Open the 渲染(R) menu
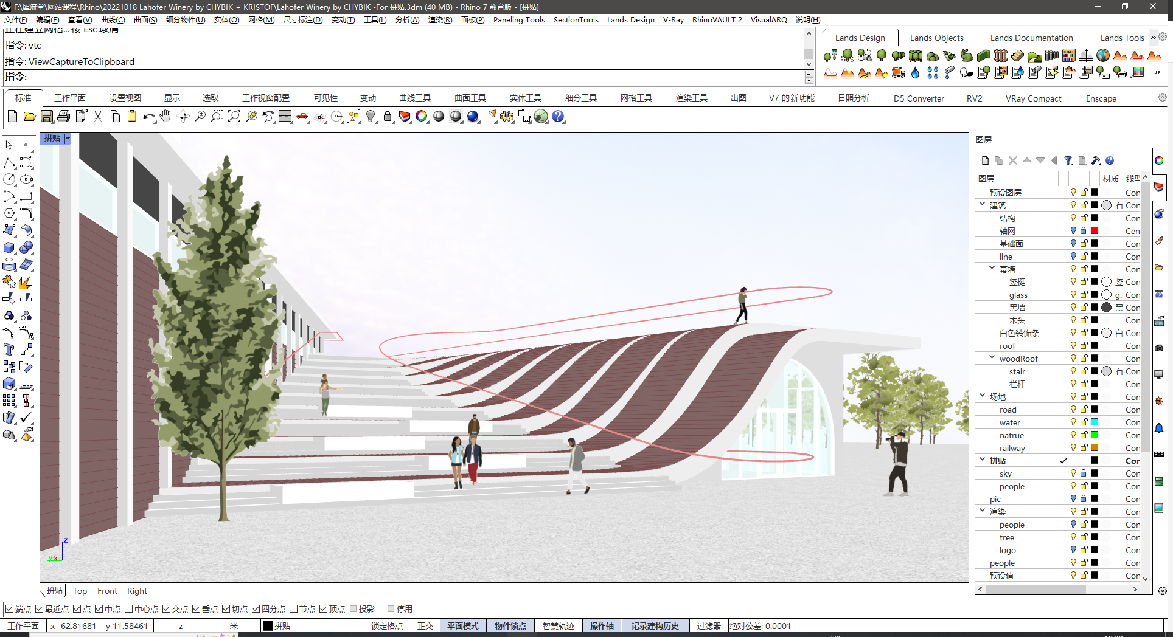 coord(440,19)
